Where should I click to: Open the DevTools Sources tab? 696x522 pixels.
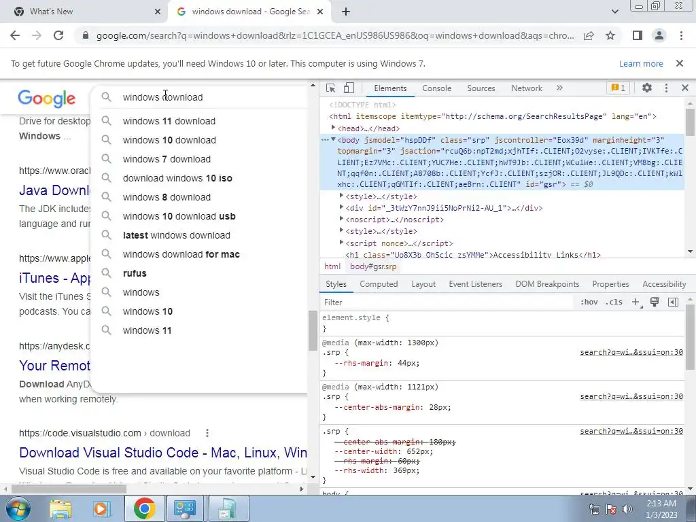point(481,88)
